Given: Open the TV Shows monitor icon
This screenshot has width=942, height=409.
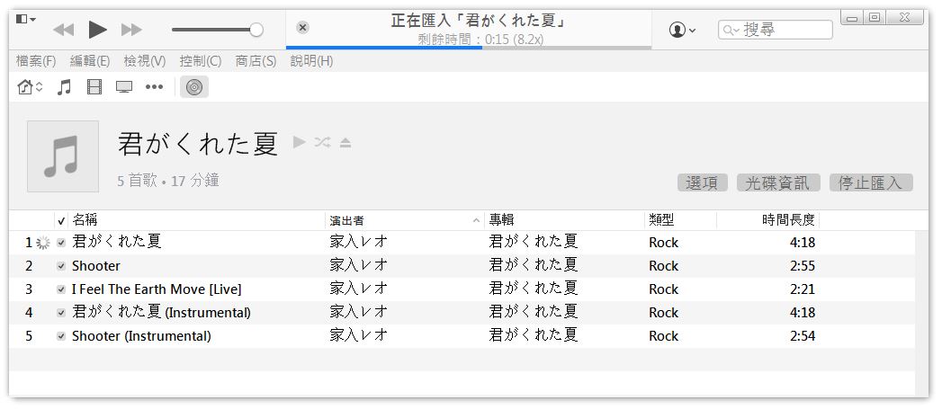Looking at the screenshot, I should [124, 87].
